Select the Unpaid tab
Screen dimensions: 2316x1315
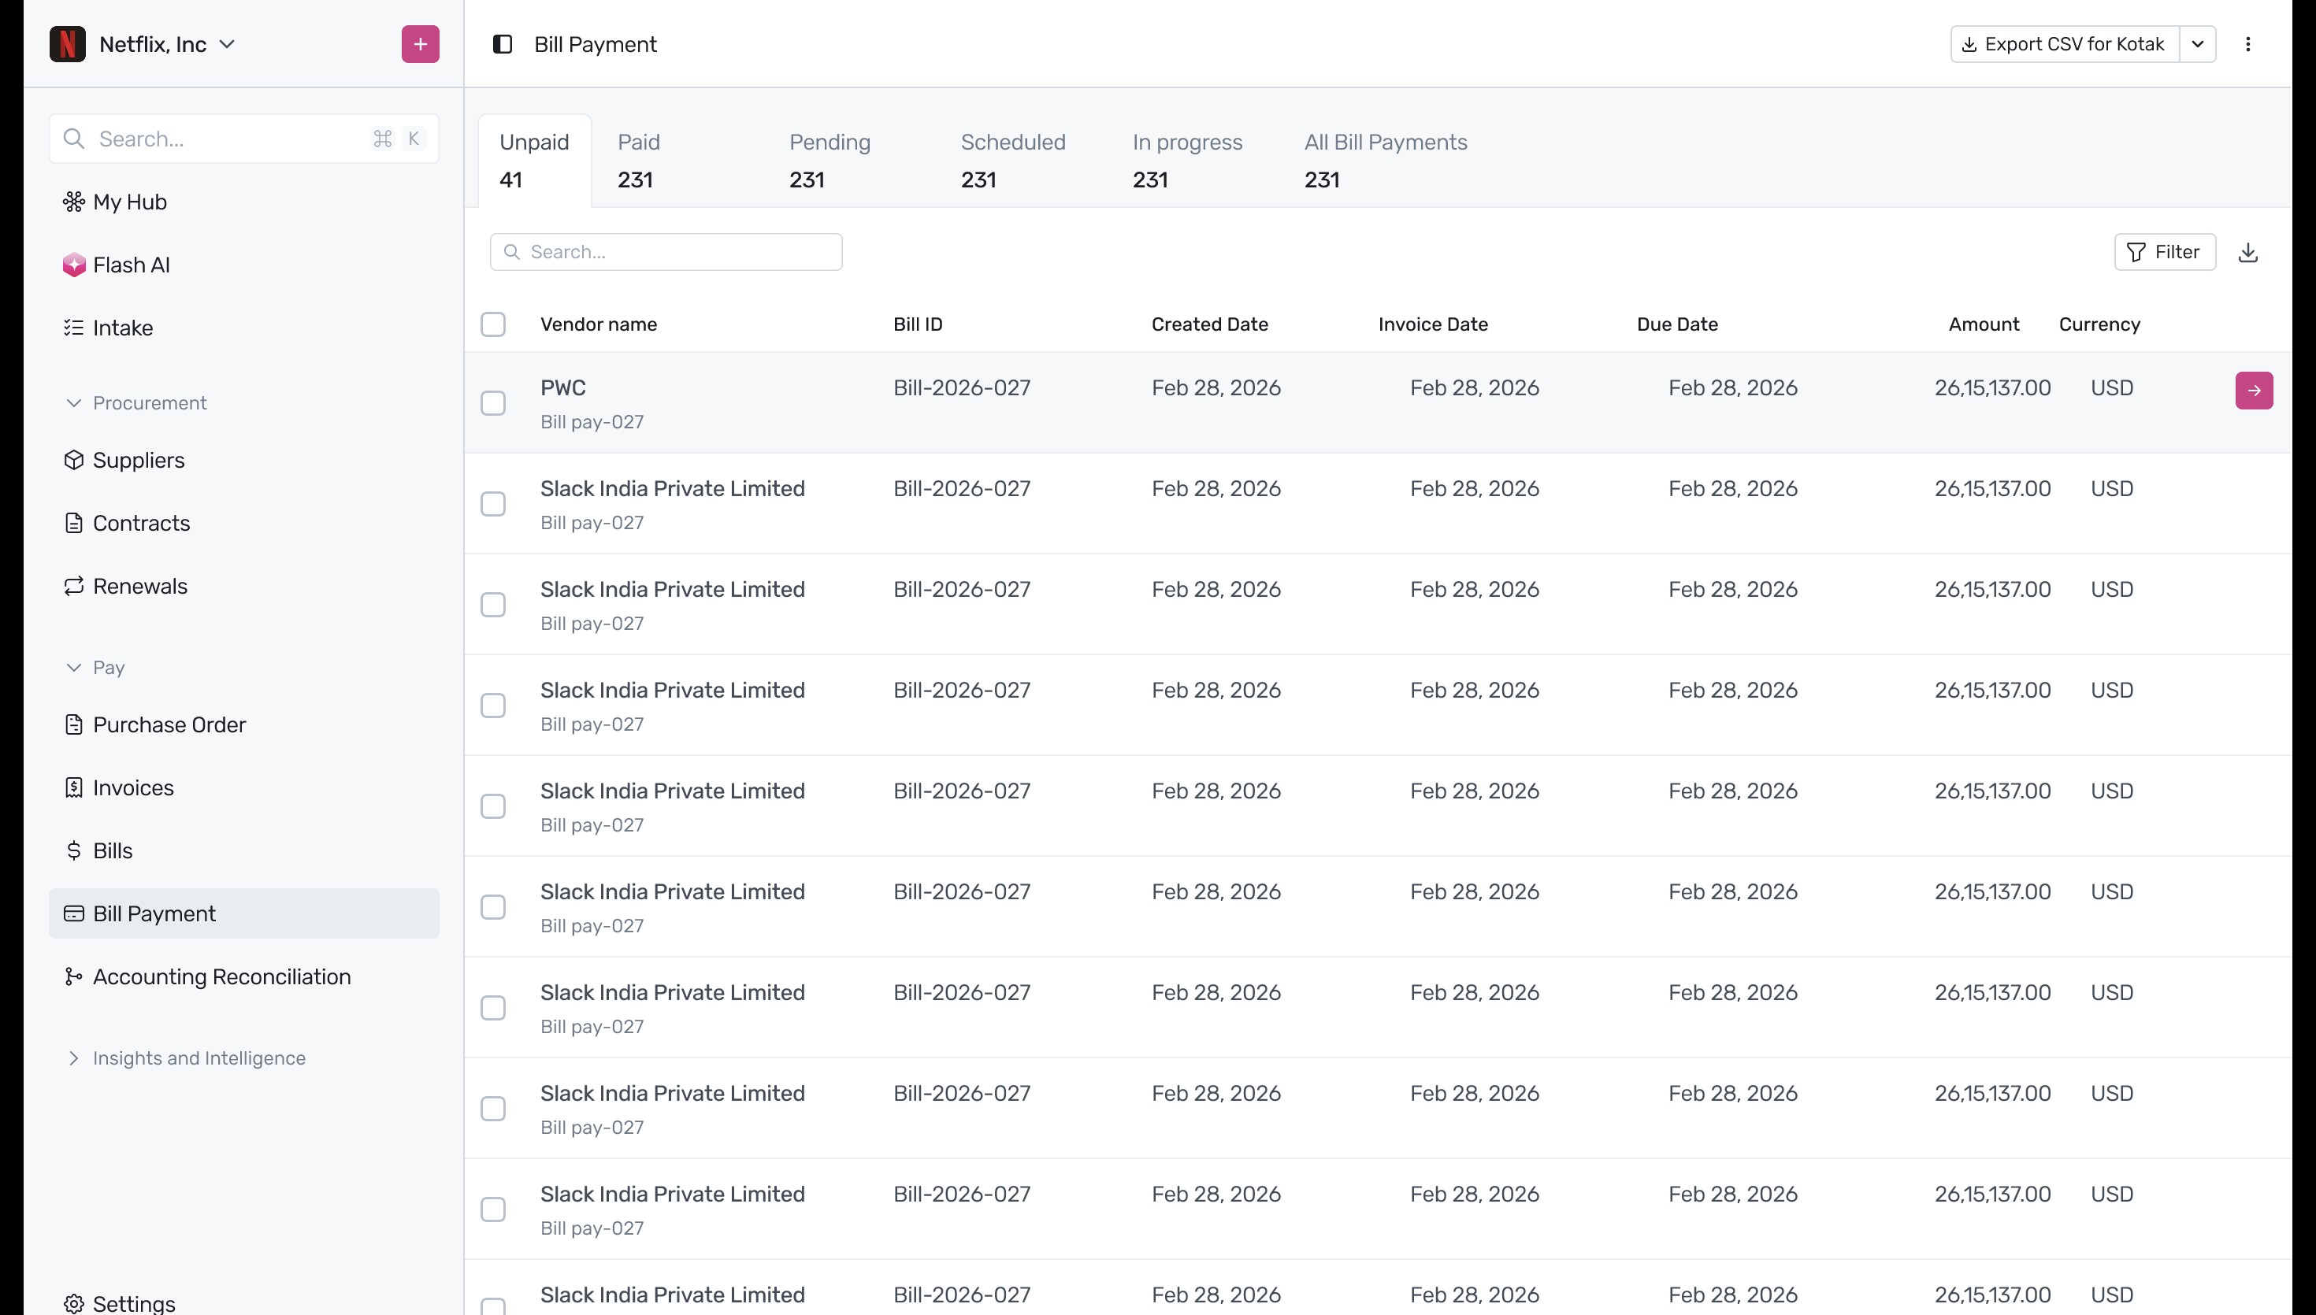(x=534, y=161)
